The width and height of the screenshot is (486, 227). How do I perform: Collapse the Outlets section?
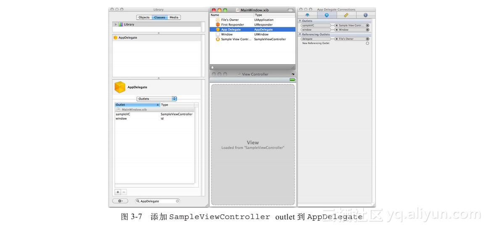(x=300, y=21)
